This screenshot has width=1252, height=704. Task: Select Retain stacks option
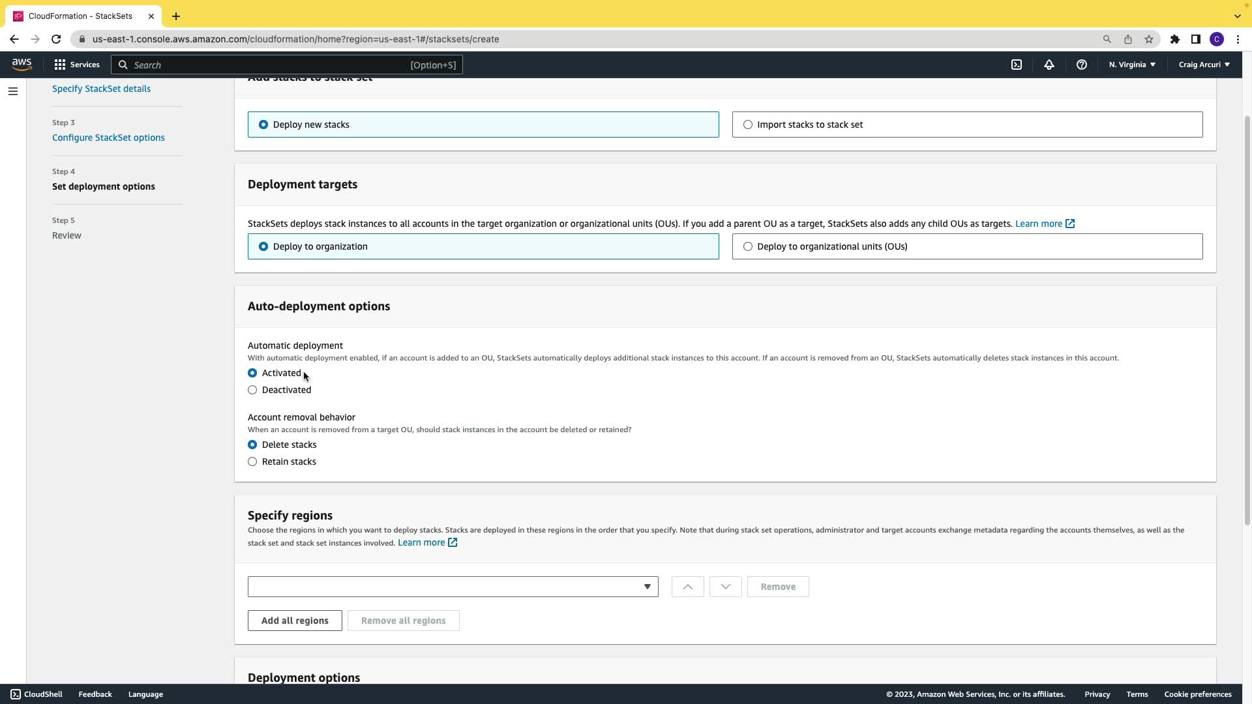252,462
